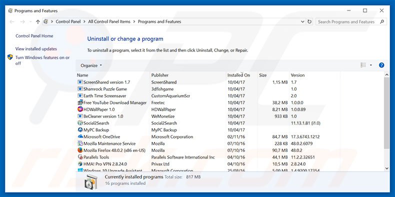The width and height of the screenshot is (395, 197).
Task: Expand chevron after Control Panel breadcrumb
Action: 84,21
